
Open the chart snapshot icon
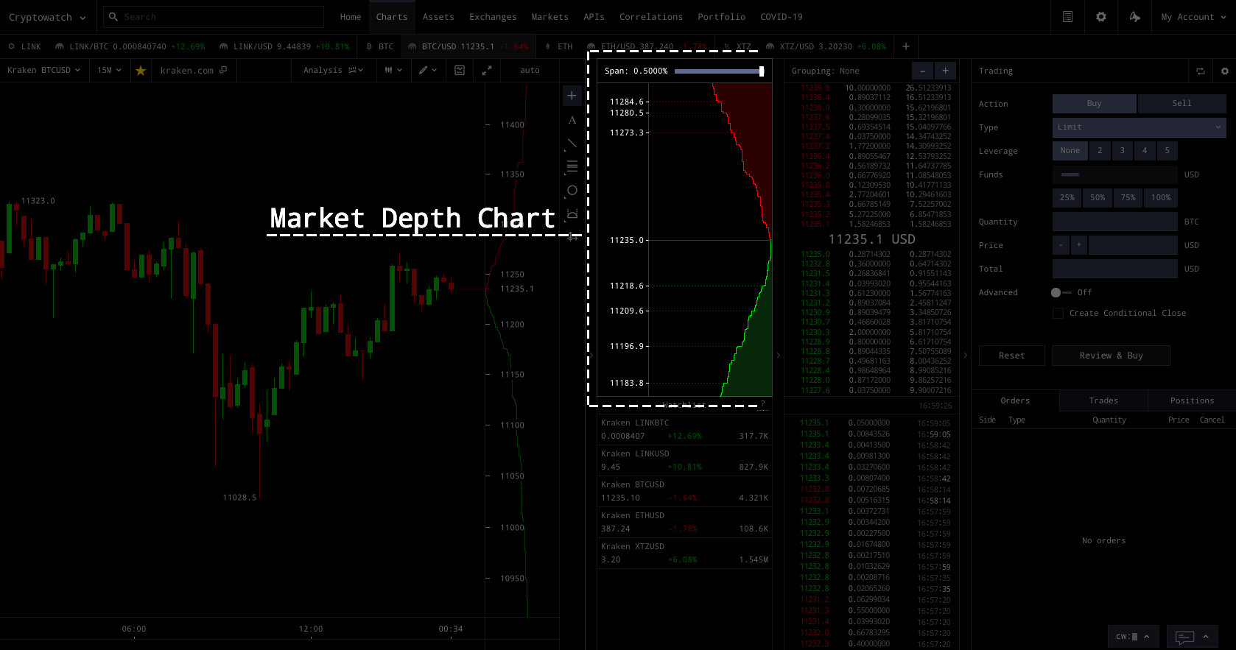[460, 71]
